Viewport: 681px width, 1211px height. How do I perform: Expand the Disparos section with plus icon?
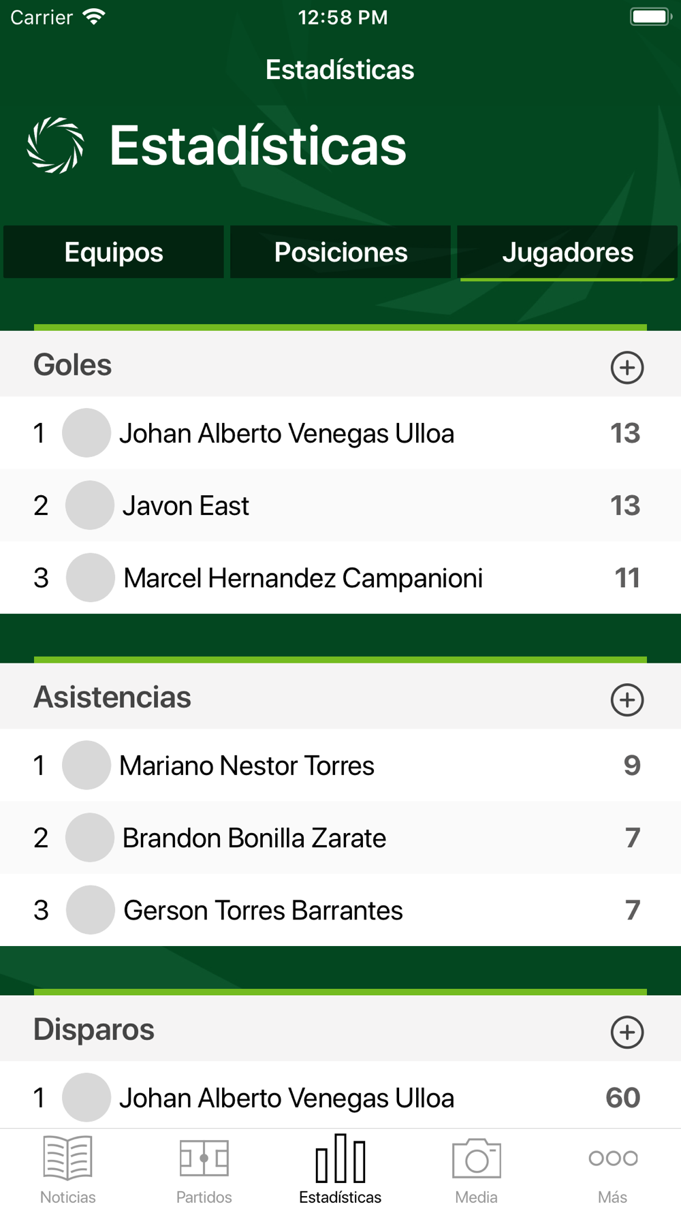pyautogui.click(x=627, y=1033)
